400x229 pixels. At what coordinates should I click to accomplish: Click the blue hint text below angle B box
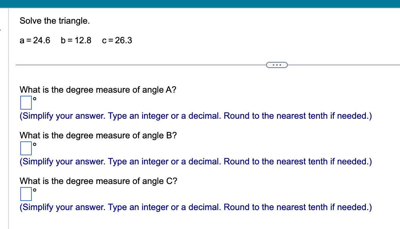pos(195,161)
